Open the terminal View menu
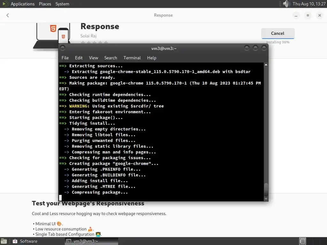The width and height of the screenshot is (327, 245). point(94,58)
